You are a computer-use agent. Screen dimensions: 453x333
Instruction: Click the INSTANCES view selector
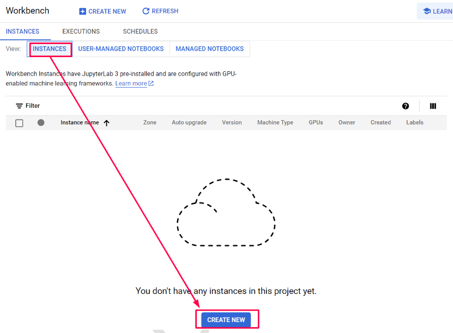(x=50, y=48)
